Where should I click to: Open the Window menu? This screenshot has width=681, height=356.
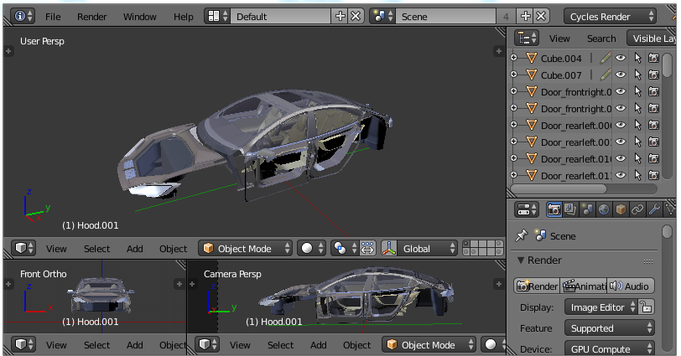[x=140, y=17]
